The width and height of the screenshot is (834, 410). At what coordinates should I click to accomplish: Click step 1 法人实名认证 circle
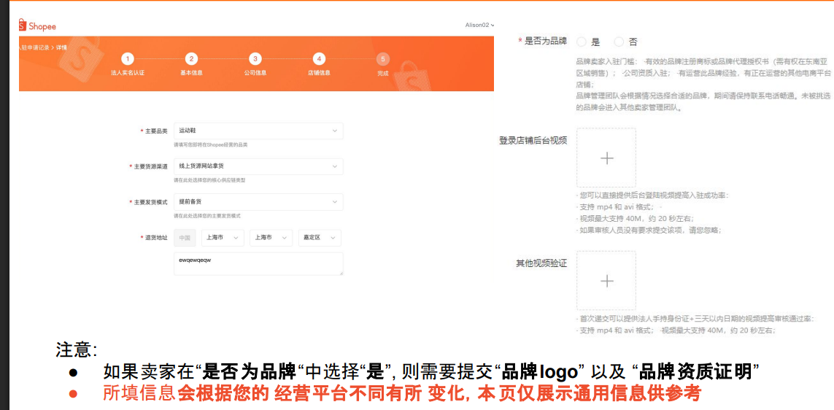tap(128, 59)
